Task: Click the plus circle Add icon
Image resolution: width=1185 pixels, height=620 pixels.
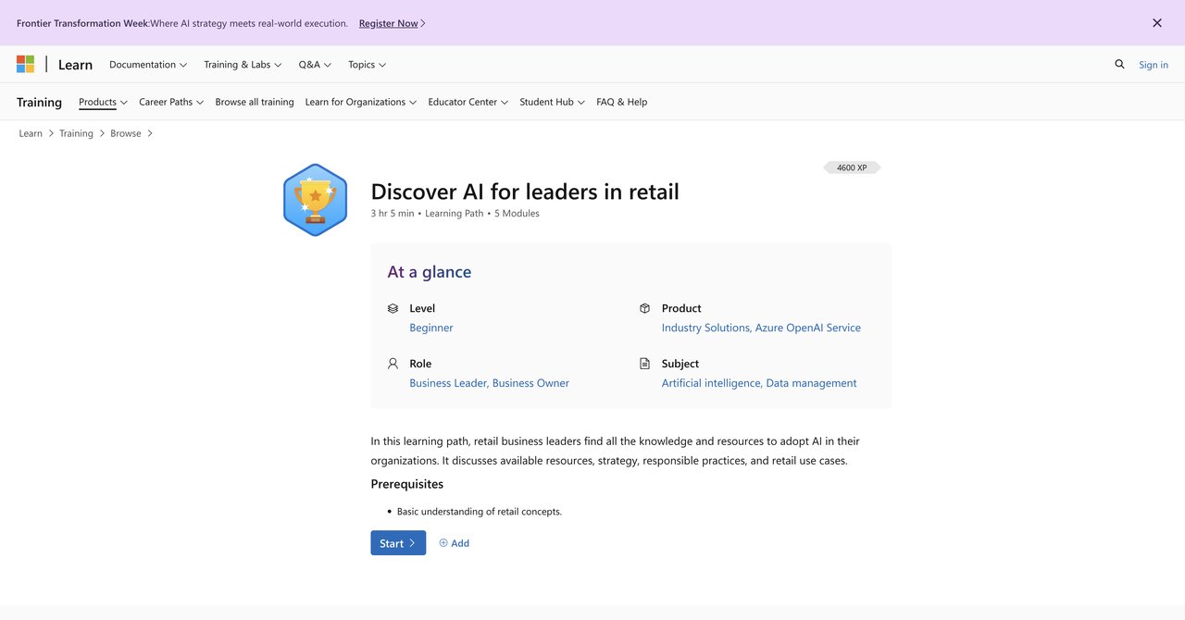Action: point(443,543)
